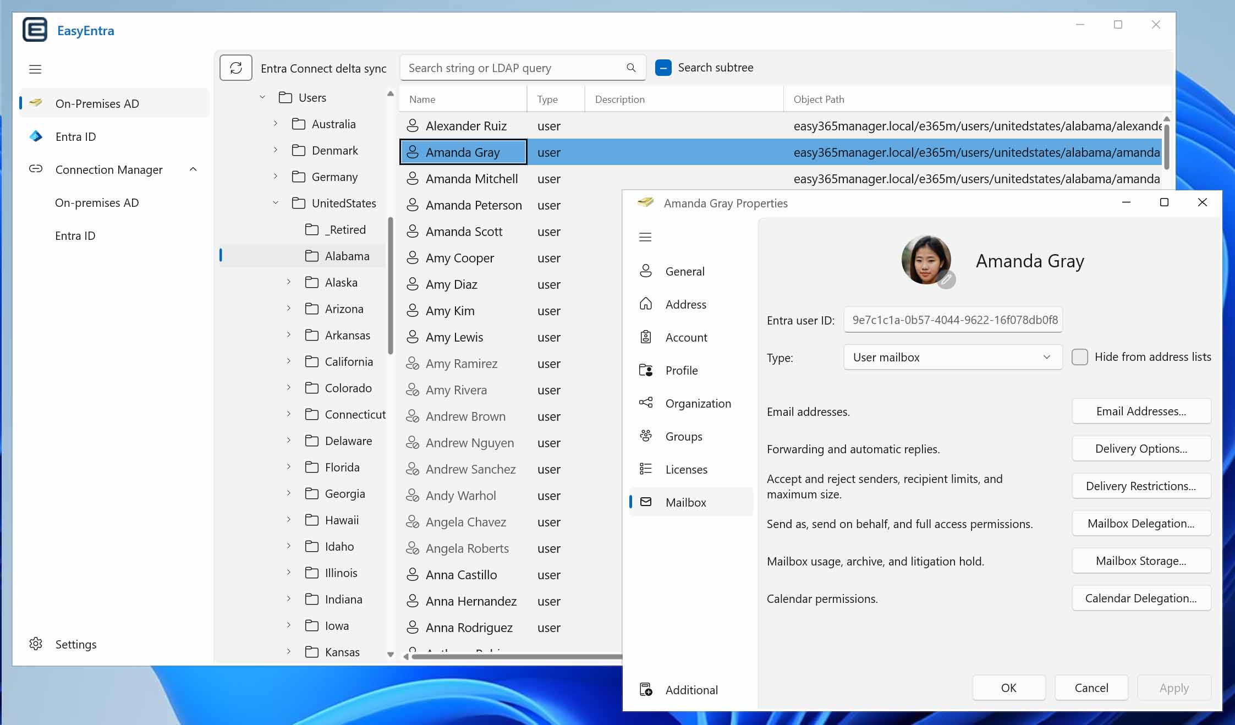
Task: Click the Licenses list icon
Action: pos(646,469)
